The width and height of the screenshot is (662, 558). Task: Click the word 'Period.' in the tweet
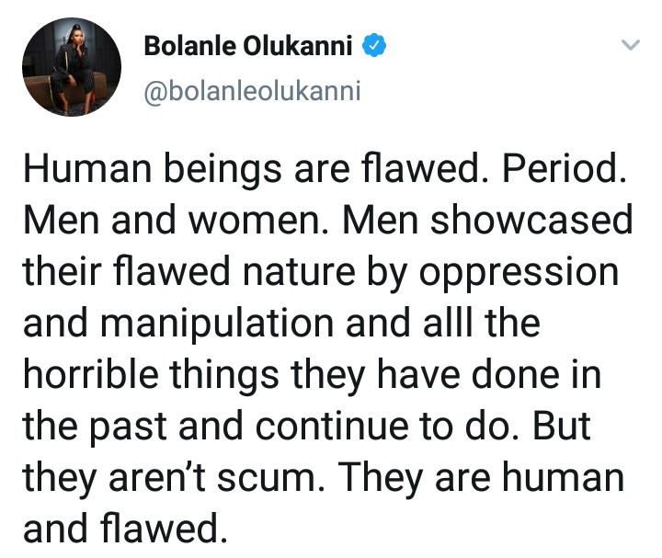(564, 168)
